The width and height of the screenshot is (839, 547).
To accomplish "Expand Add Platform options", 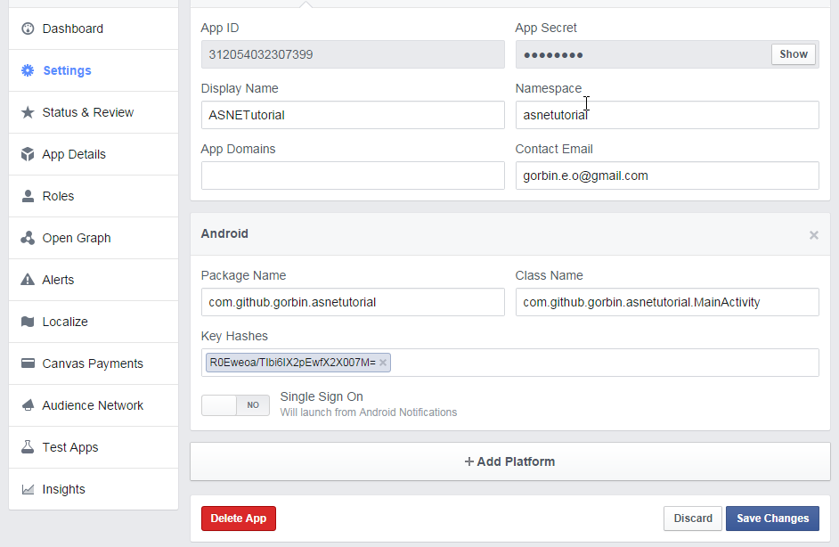I will [509, 461].
